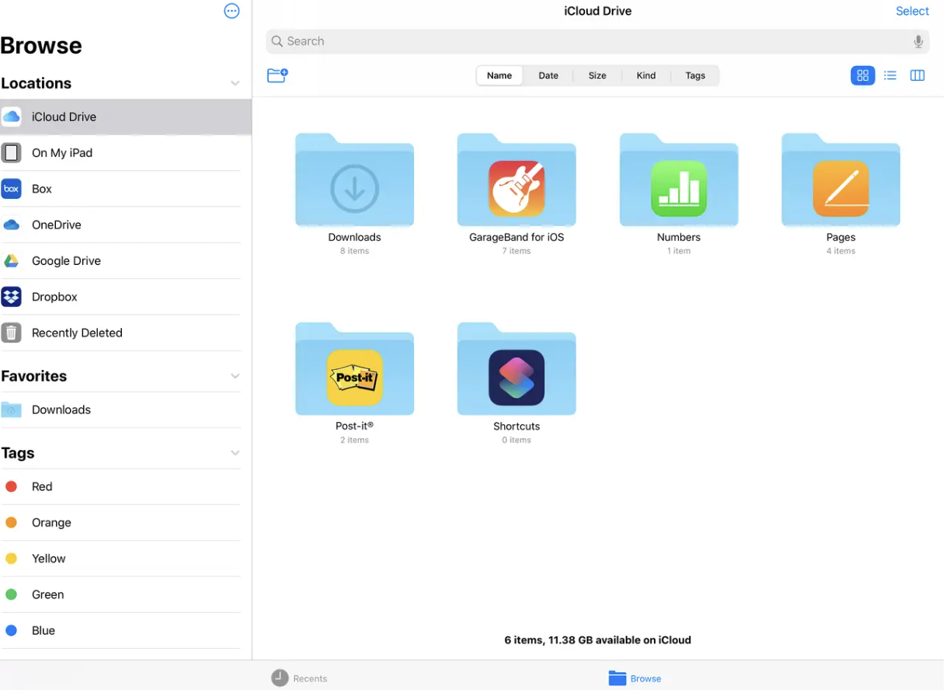This screenshot has height=690, width=946.
Task: Click the "0 items" count under Shortcuts
Action: pos(516,440)
